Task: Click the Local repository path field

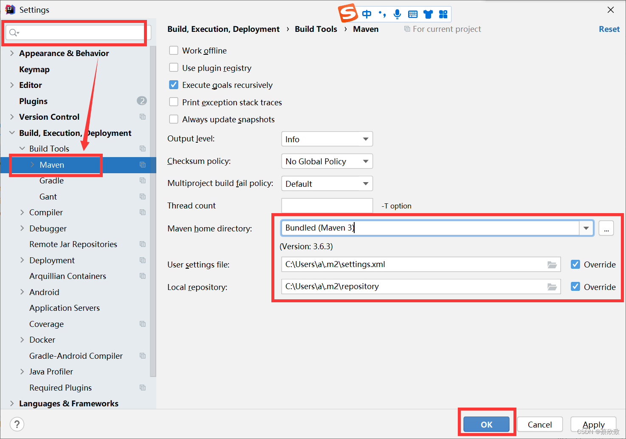Action: 421,287
